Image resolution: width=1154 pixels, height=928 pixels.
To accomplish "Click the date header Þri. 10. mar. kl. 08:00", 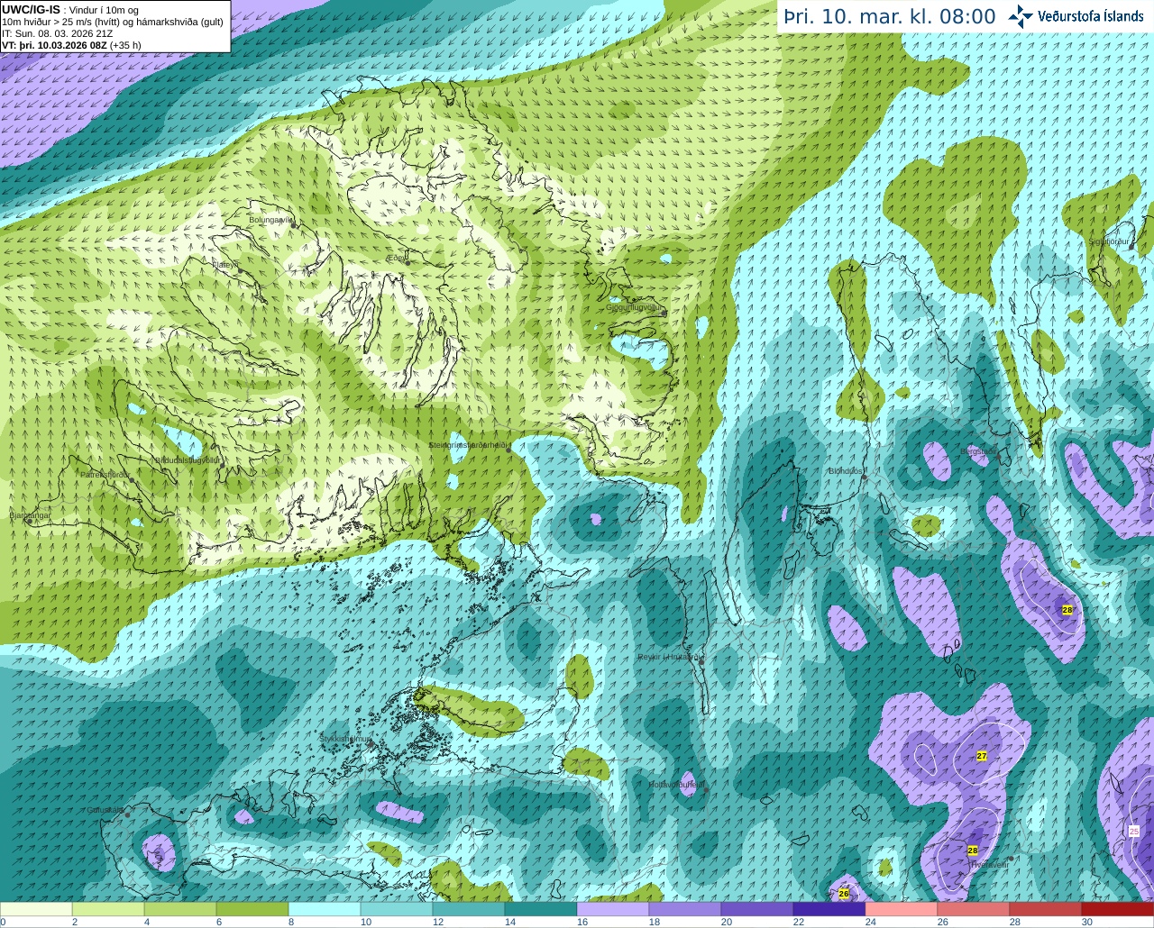I will click(890, 17).
